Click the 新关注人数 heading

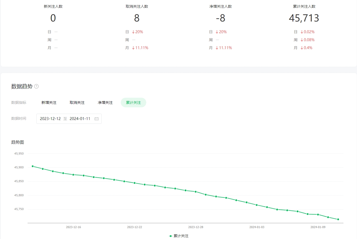(53, 6)
